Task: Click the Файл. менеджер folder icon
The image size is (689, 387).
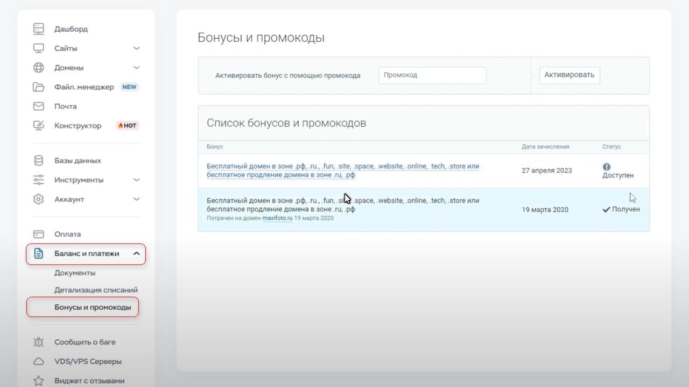Action: pos(38,87)
